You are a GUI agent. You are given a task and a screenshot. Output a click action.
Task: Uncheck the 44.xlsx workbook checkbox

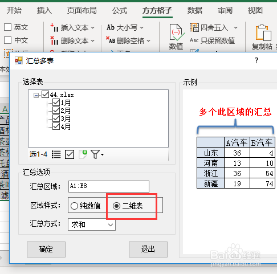point(45,95)
